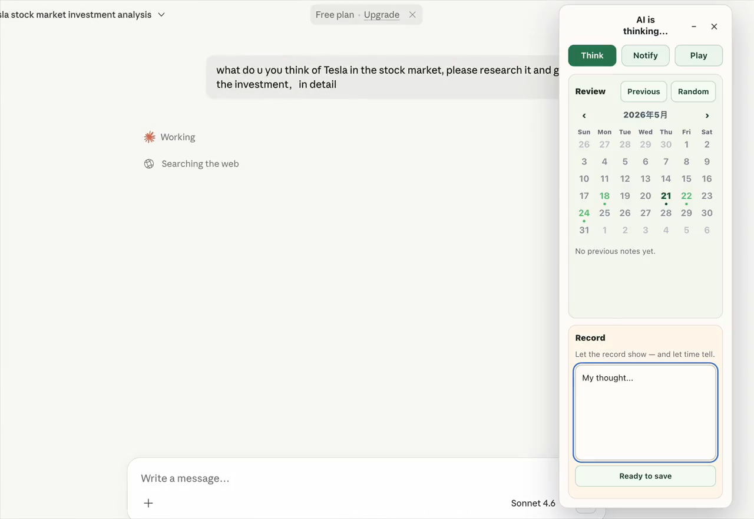Pick date 8 in the calendar
This screenshot has width=754, height=519.
[686, 162]
